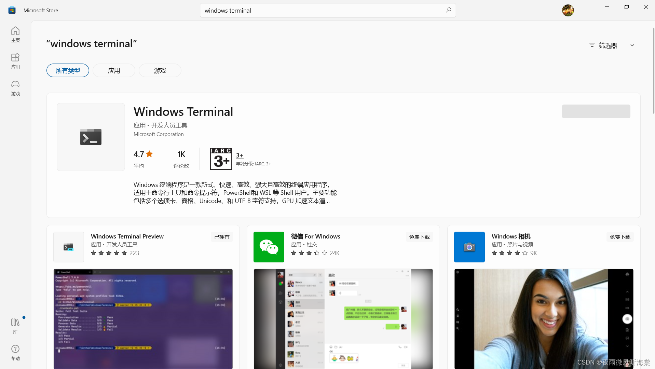The width and height of the screenshot is (655, 369).
Task: Open the Windows Terminal title
Action: pos(183,112)
